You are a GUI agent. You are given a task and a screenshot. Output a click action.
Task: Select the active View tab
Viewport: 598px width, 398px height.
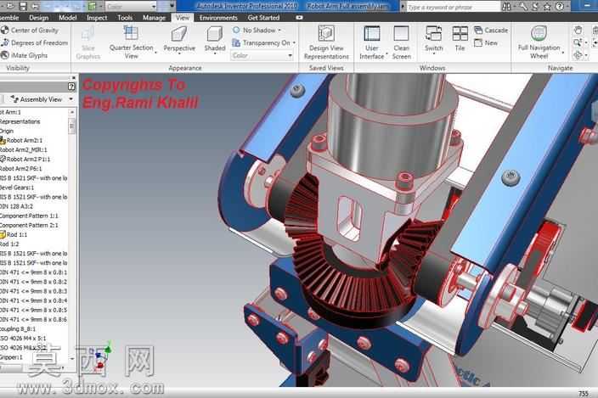(x=183, y=18)
